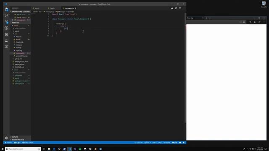Open the Search view in activity bar

pyautogui.click(x=6, y=15)
